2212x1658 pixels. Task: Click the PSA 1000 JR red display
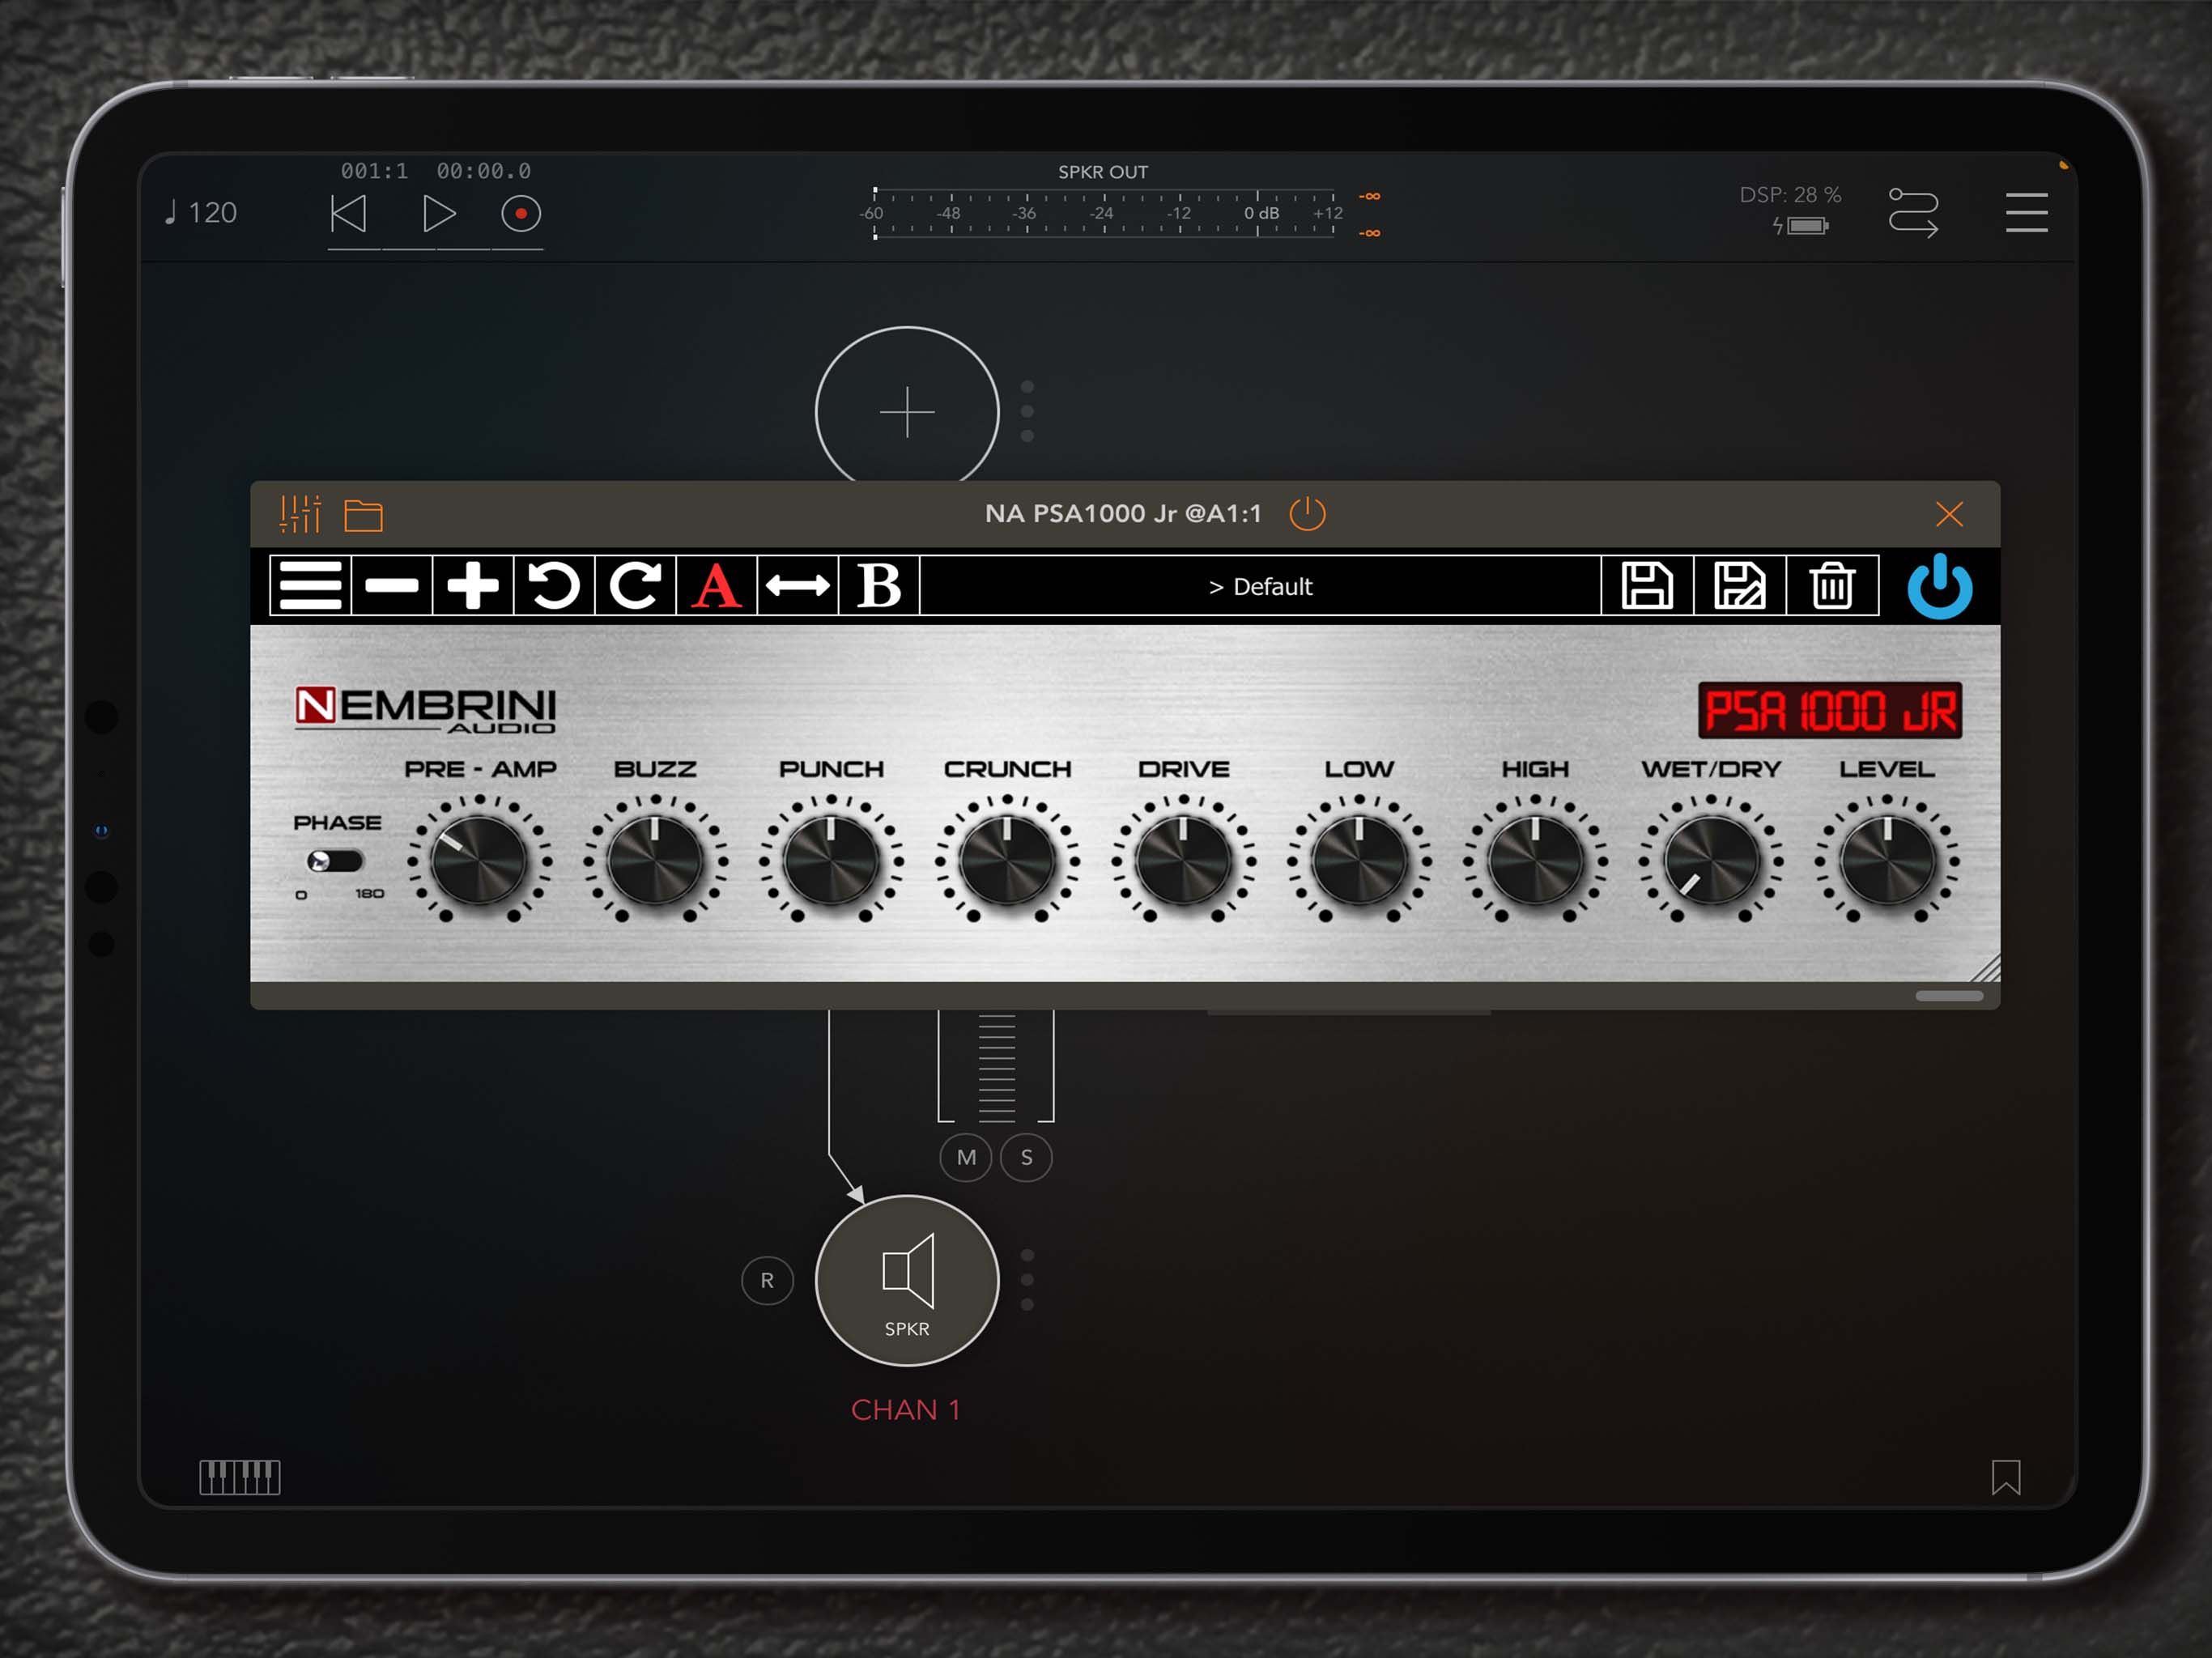(1830, 711)
